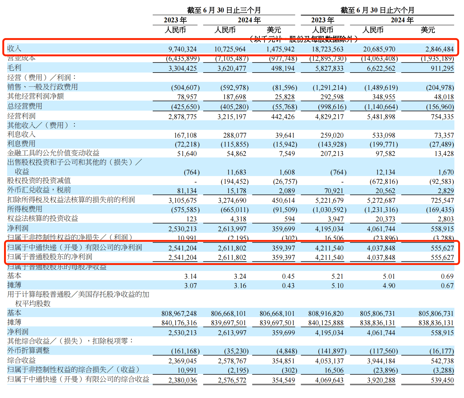The height and width of the screenshot is (398, 464).
Task: Select diluted earnings per share 3.16
Action: pyautogui.click(x=240, y=286)
